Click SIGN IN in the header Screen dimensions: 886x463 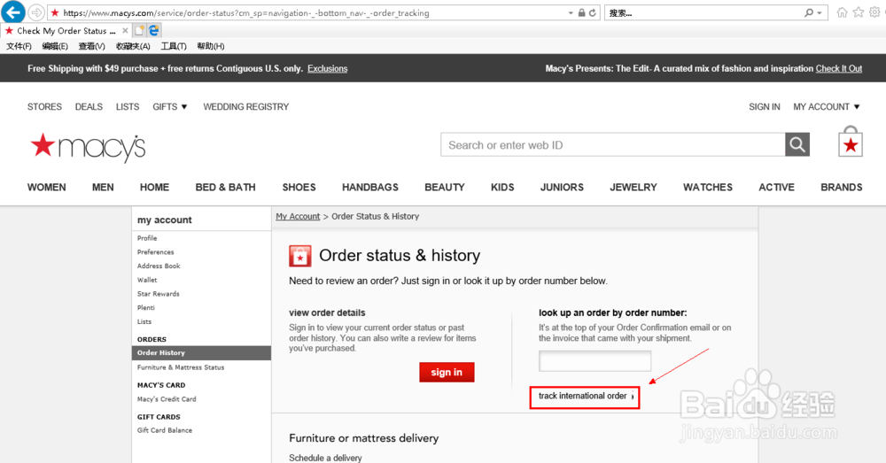coord(764,107)
